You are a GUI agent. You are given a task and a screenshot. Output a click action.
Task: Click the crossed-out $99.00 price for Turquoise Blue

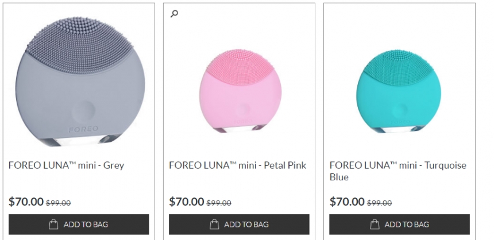tap(379, 203)
